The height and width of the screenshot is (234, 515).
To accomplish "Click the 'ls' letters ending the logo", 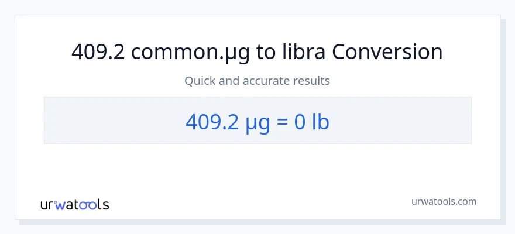I will [x=104, y=205].
